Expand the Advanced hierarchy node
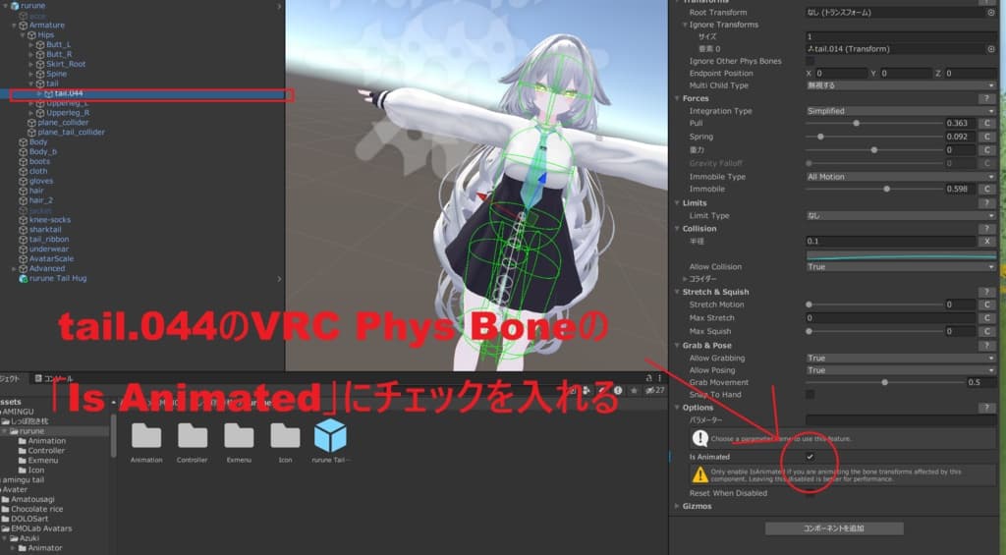Image resolution: width=1006 pixels, height=555 pixels. [14, 269]
